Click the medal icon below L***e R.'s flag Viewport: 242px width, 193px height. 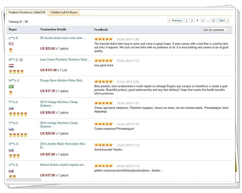[x=11, y=50]
